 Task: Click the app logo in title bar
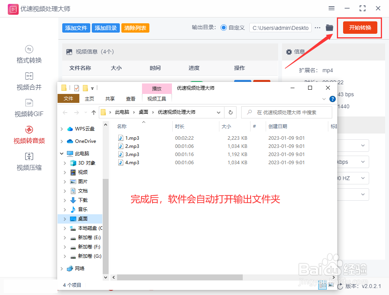coord(13,9)
